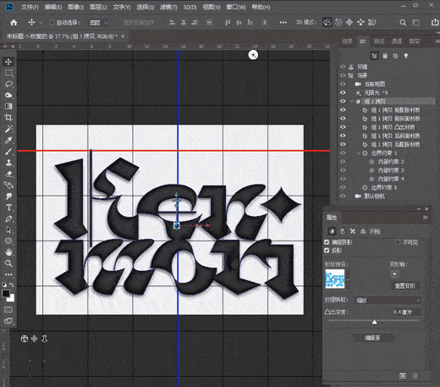Image resolution: width=440 pixels, height=387 pixels.
Task: Open the 纹理映射 dropdown
Action: [388, 301]
